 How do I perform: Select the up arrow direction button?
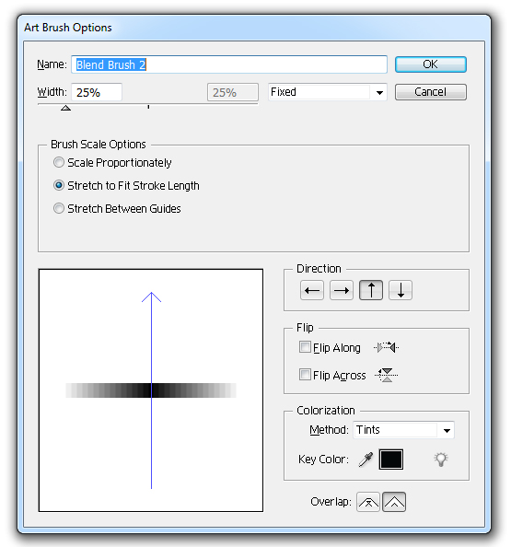coord(371,290)
